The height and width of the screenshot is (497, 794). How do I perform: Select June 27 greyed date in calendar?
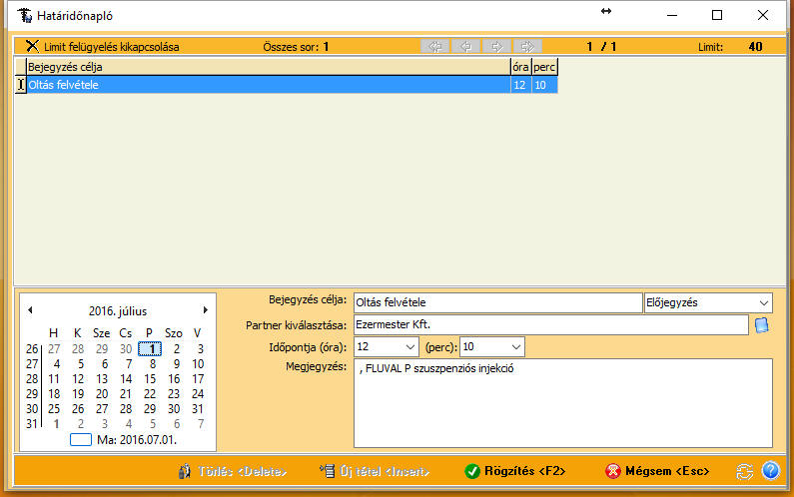[54, 348]
